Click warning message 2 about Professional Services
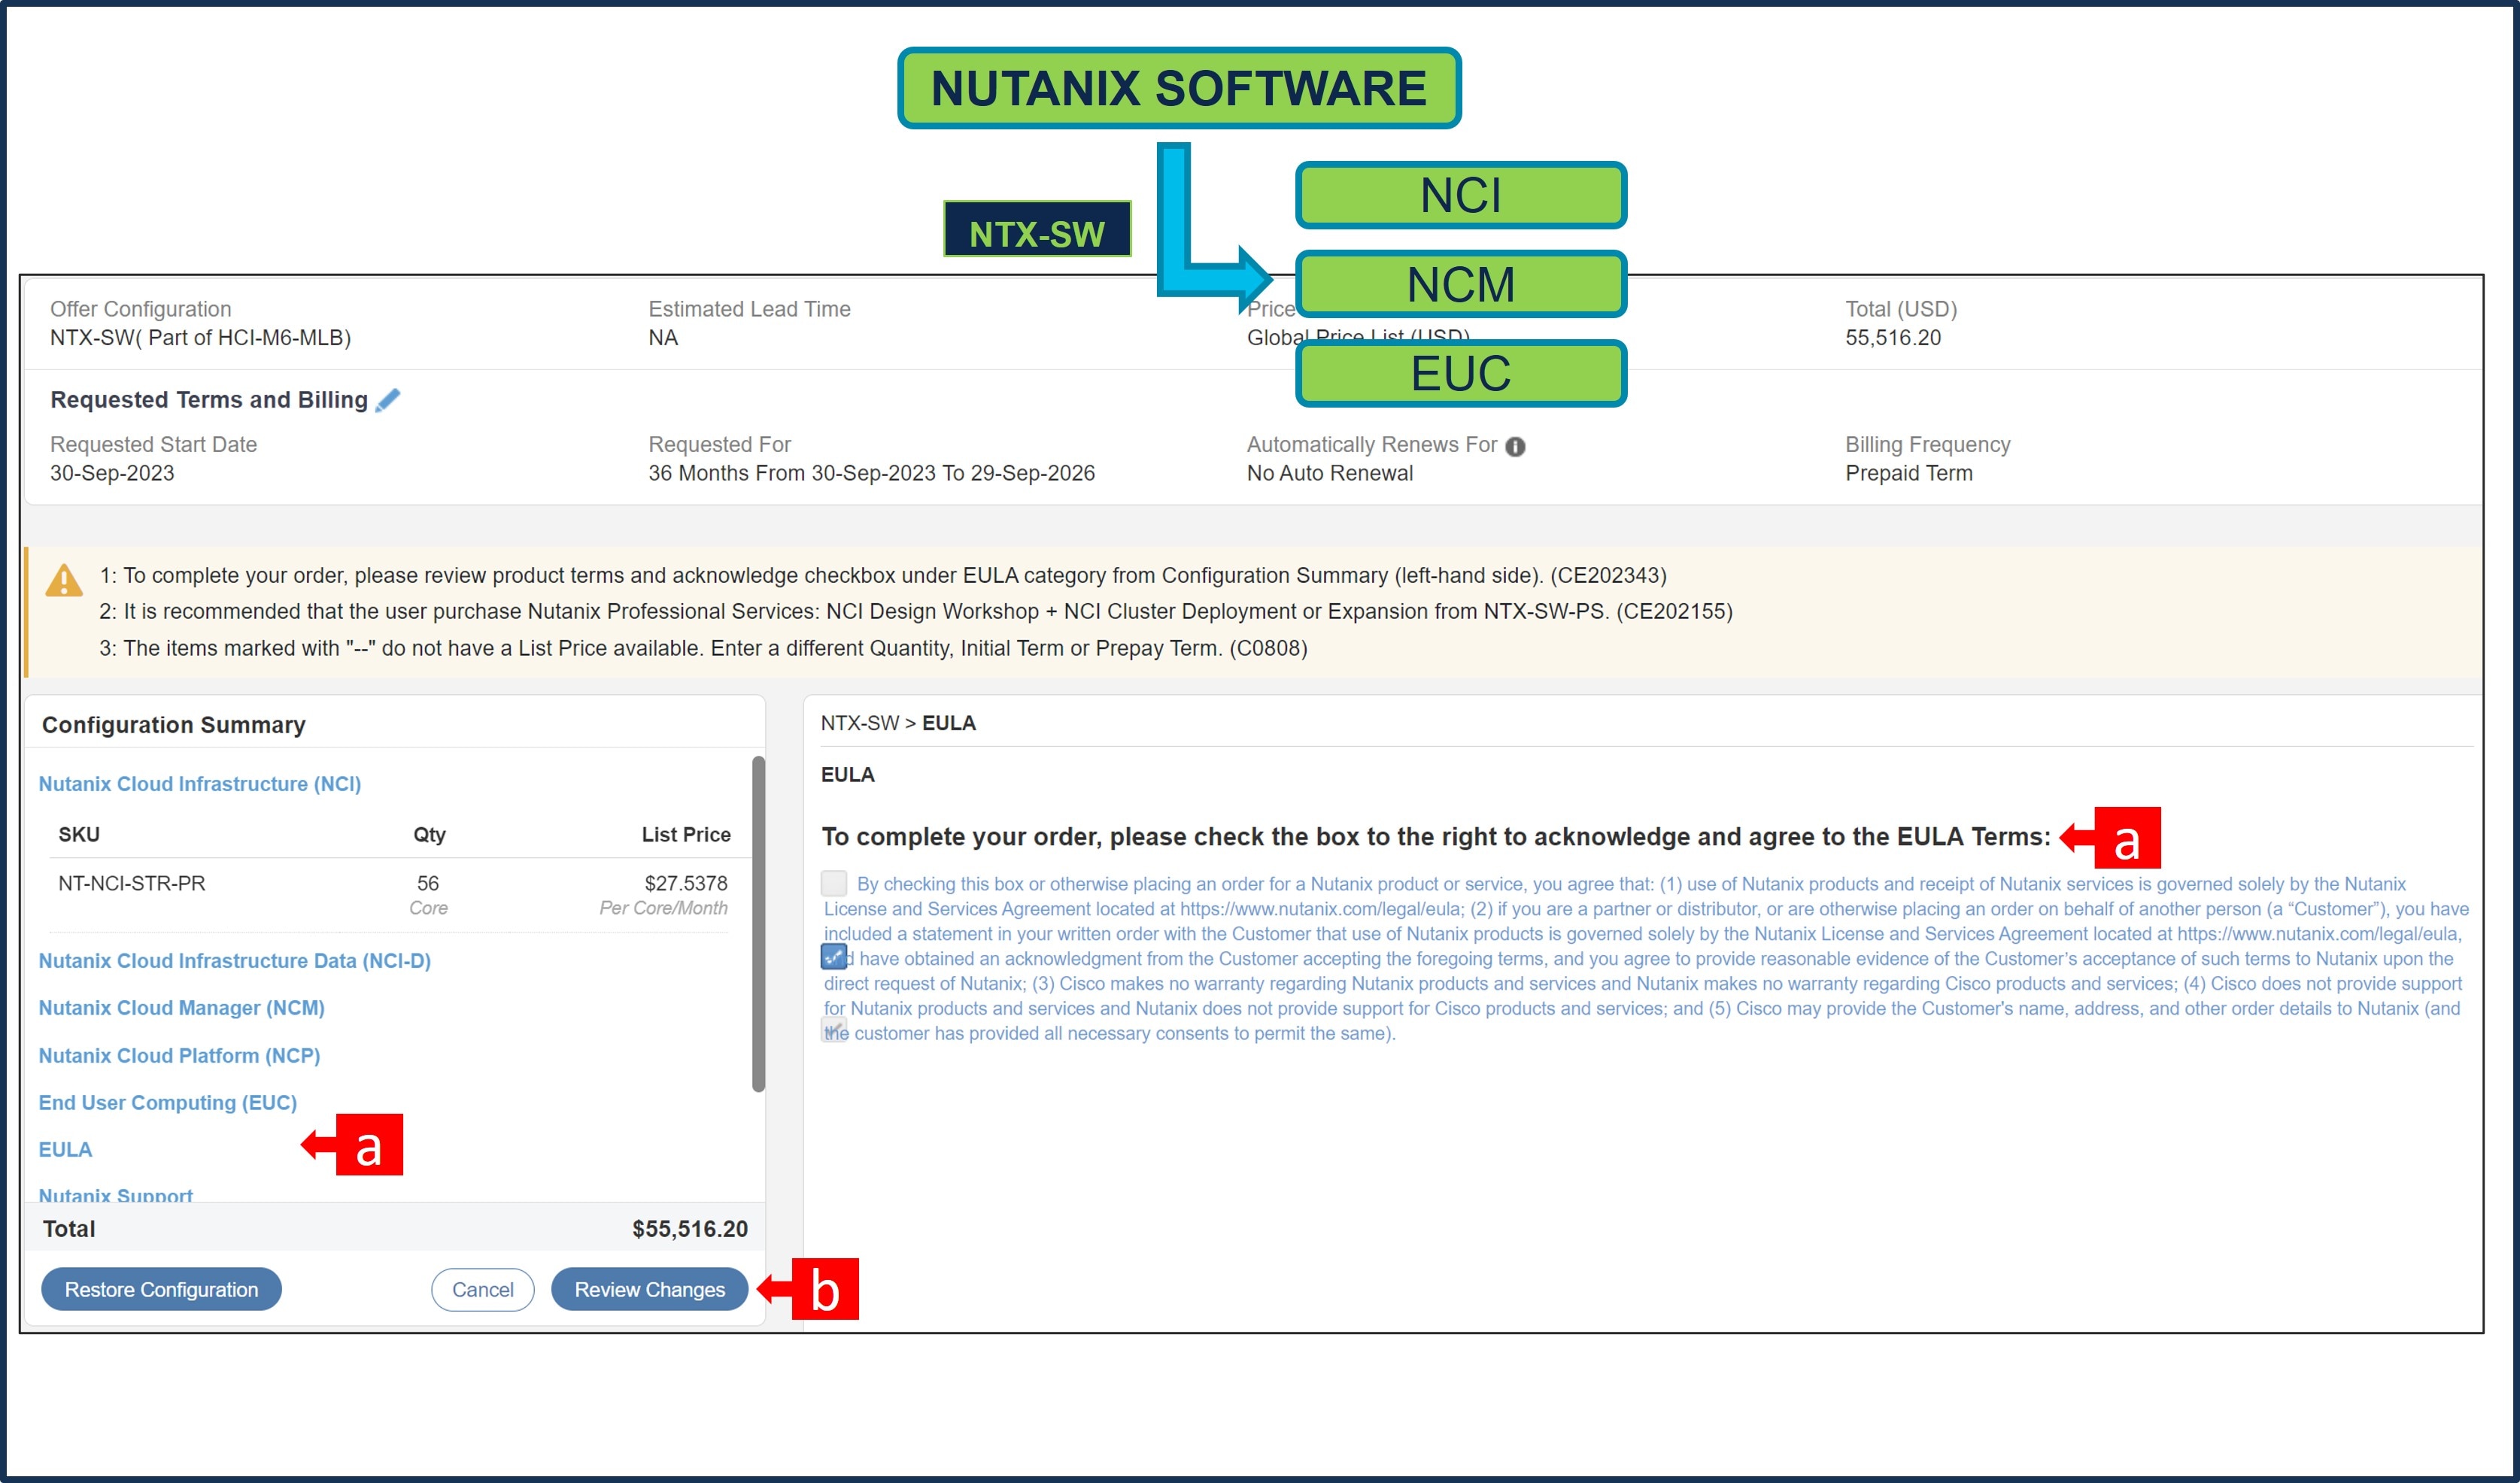Image resolution: width=2520 pixels, height=1483 pixels. [x=916, y=612]
